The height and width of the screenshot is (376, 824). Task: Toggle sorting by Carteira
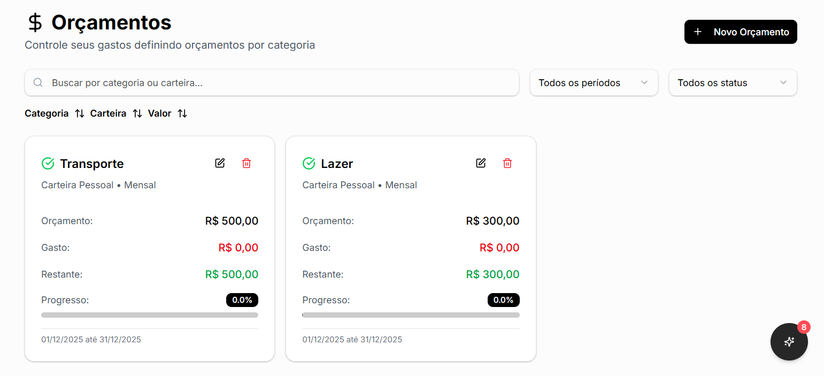[138, 113]
